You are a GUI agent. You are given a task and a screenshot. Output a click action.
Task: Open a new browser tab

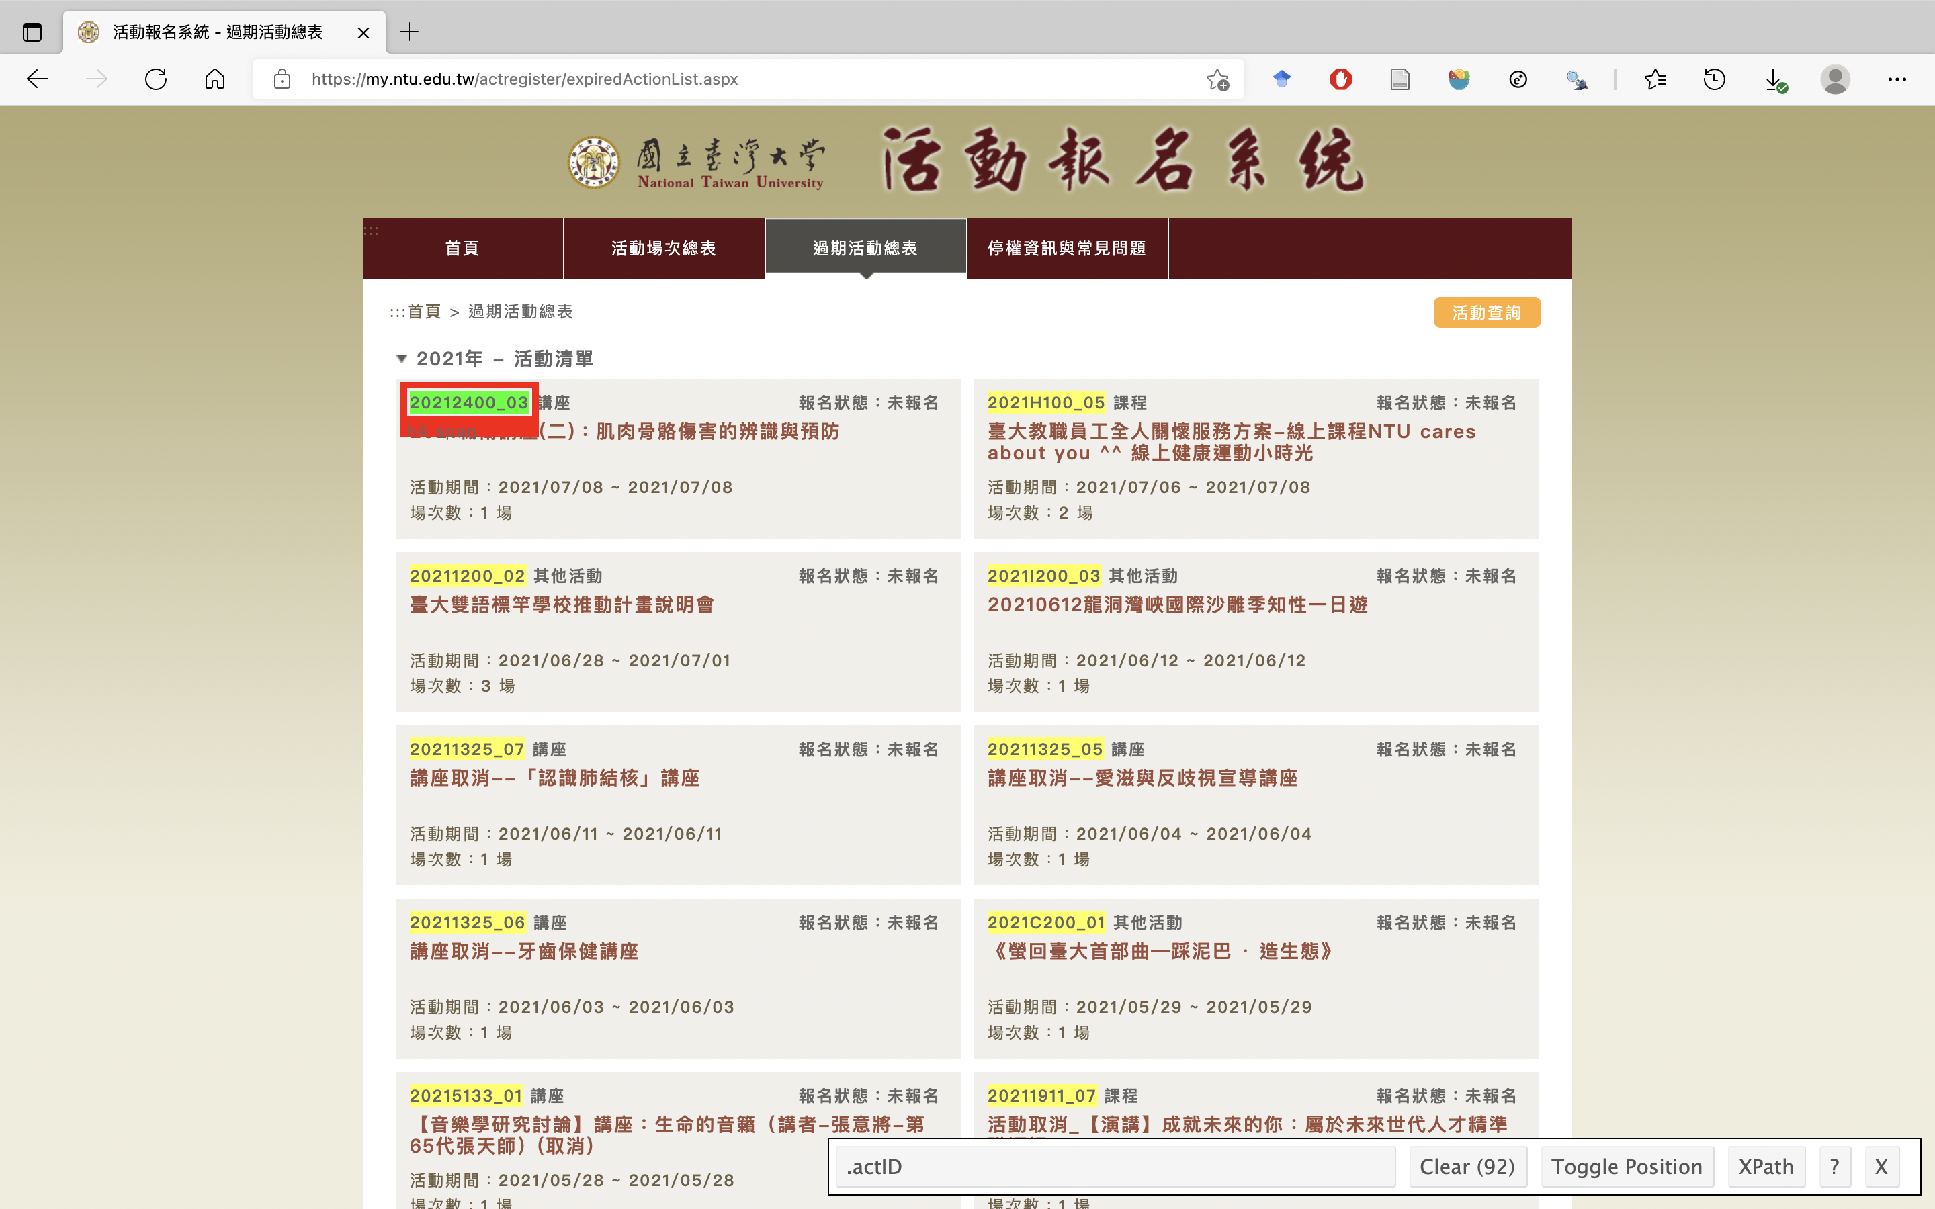408,32
